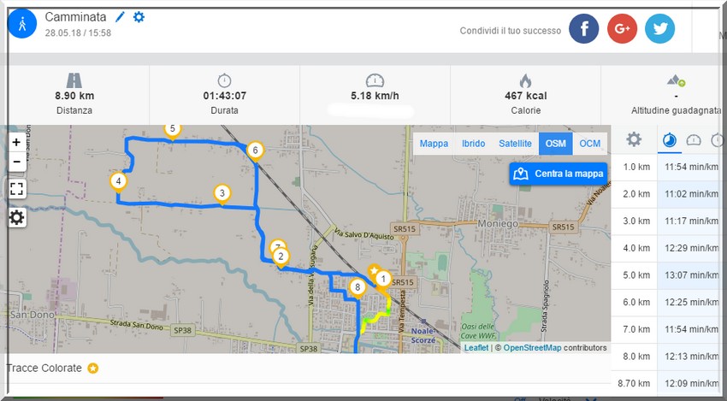The height and width of the screenshot is (401, 727).
Task: Open the splits table settings gear
Action: click(x=634, y=139)
